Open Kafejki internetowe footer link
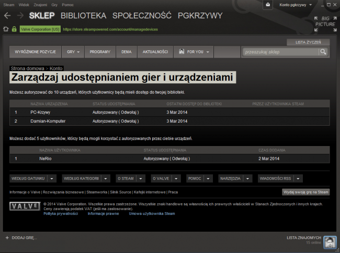 [x=150, y=192]
